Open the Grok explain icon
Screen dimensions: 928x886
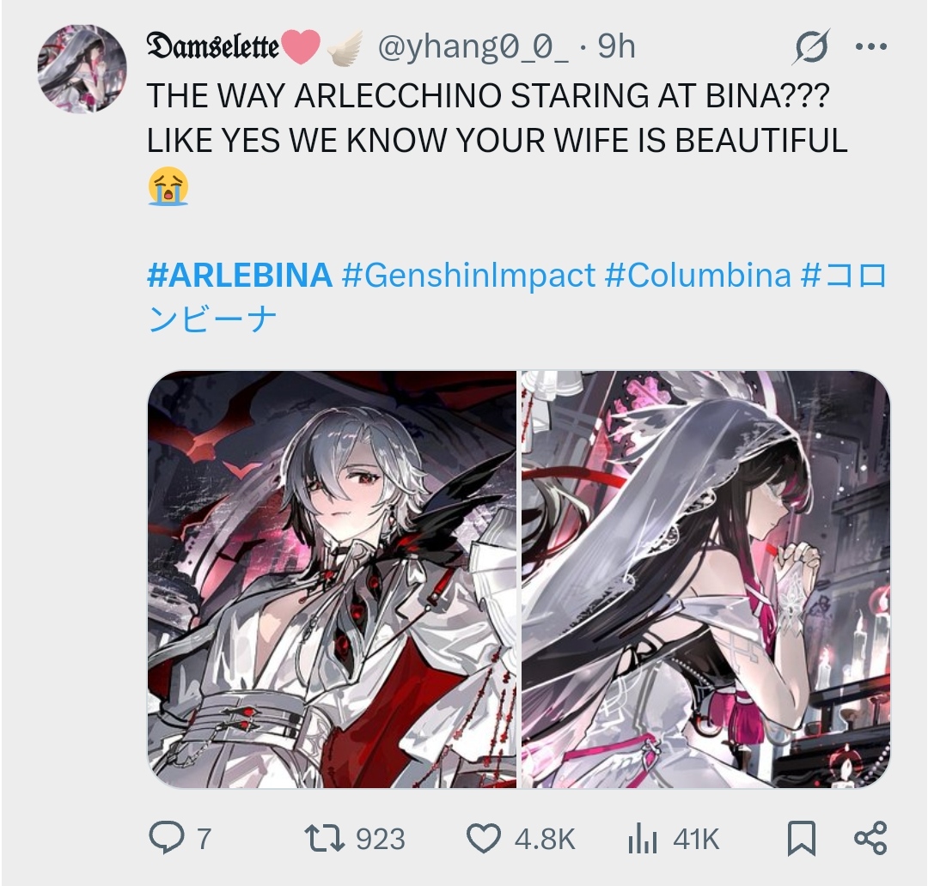coord(811,46)
